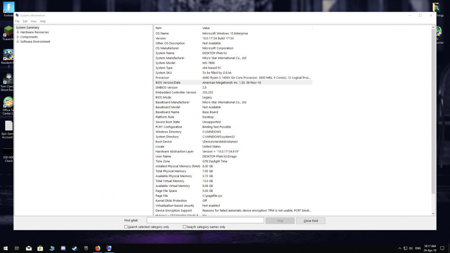
Task: Click the Value column header
Action: pyautogui.click(x=256, y=28)
